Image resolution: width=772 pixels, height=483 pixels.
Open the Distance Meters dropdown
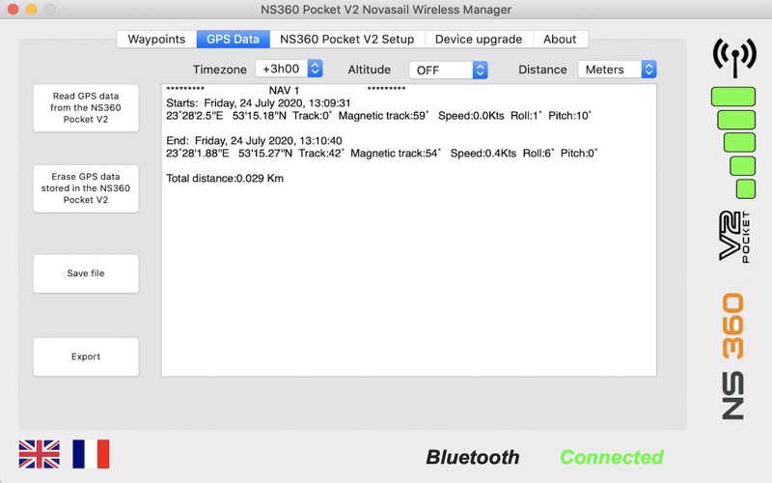[x=618, y=70]
